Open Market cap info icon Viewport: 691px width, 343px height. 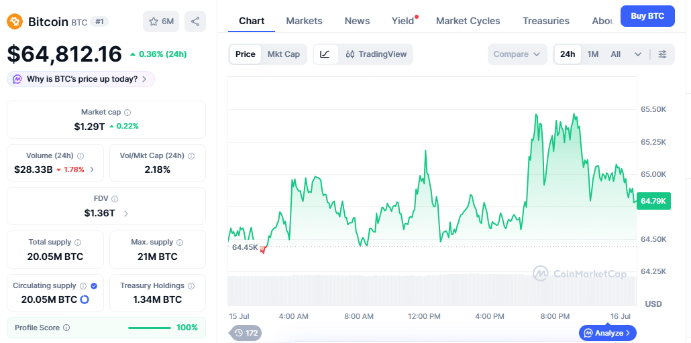pos(127,113)
